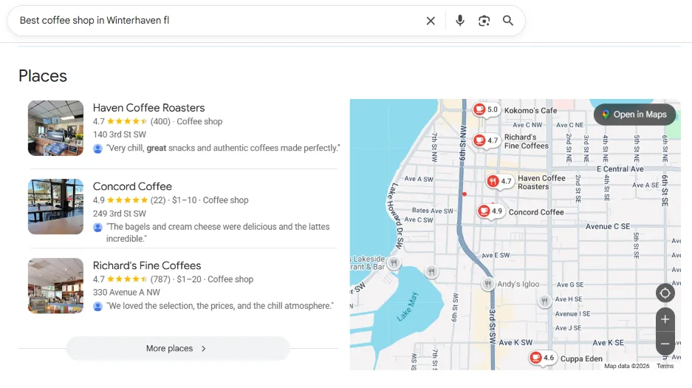Click the Andy's Igloo restaurant marker

(x=487, y=284)
